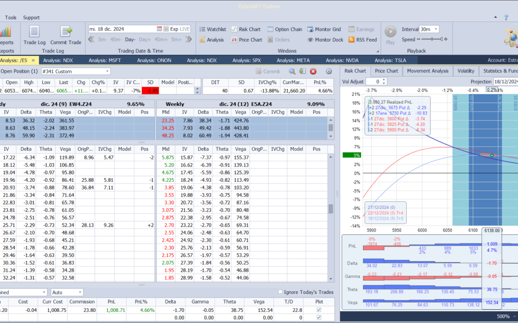Switch to the Analysis: TSLA tab
This screenshot has width=518, height=323.
390,60
